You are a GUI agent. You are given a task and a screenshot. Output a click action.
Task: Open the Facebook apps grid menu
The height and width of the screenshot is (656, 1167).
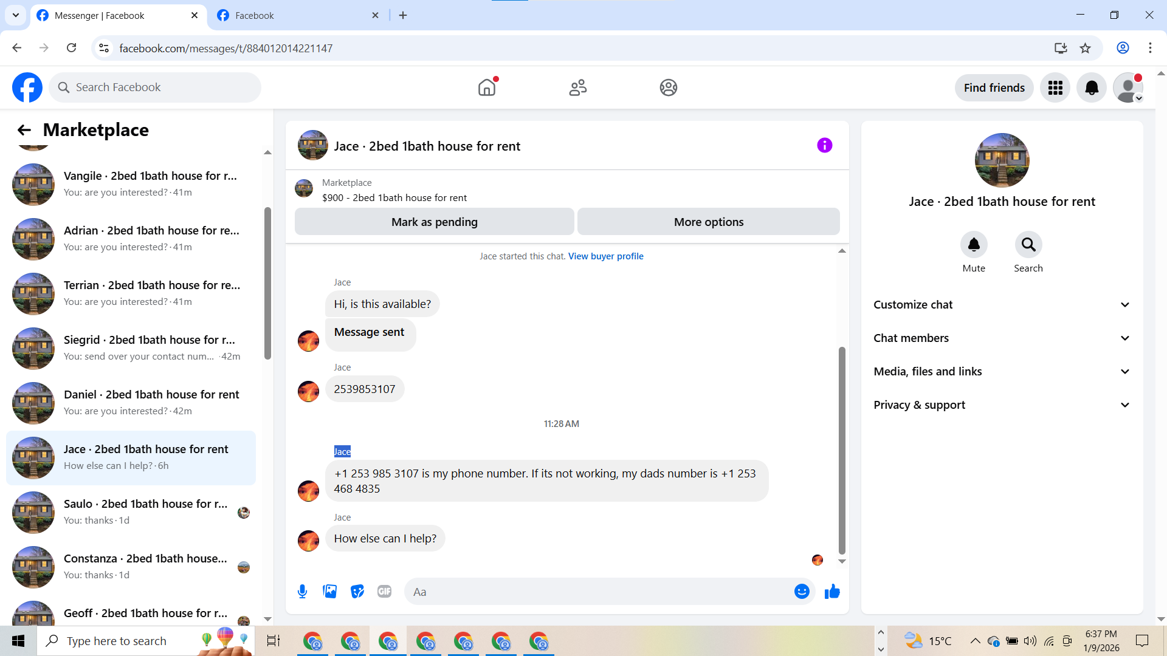[x=1055, y=88]
